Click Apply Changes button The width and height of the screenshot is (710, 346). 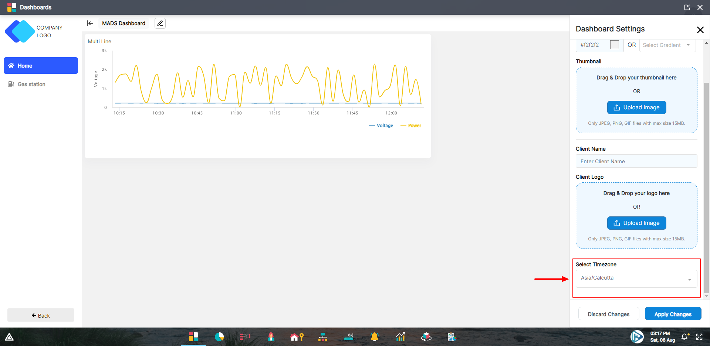(673, 314)
